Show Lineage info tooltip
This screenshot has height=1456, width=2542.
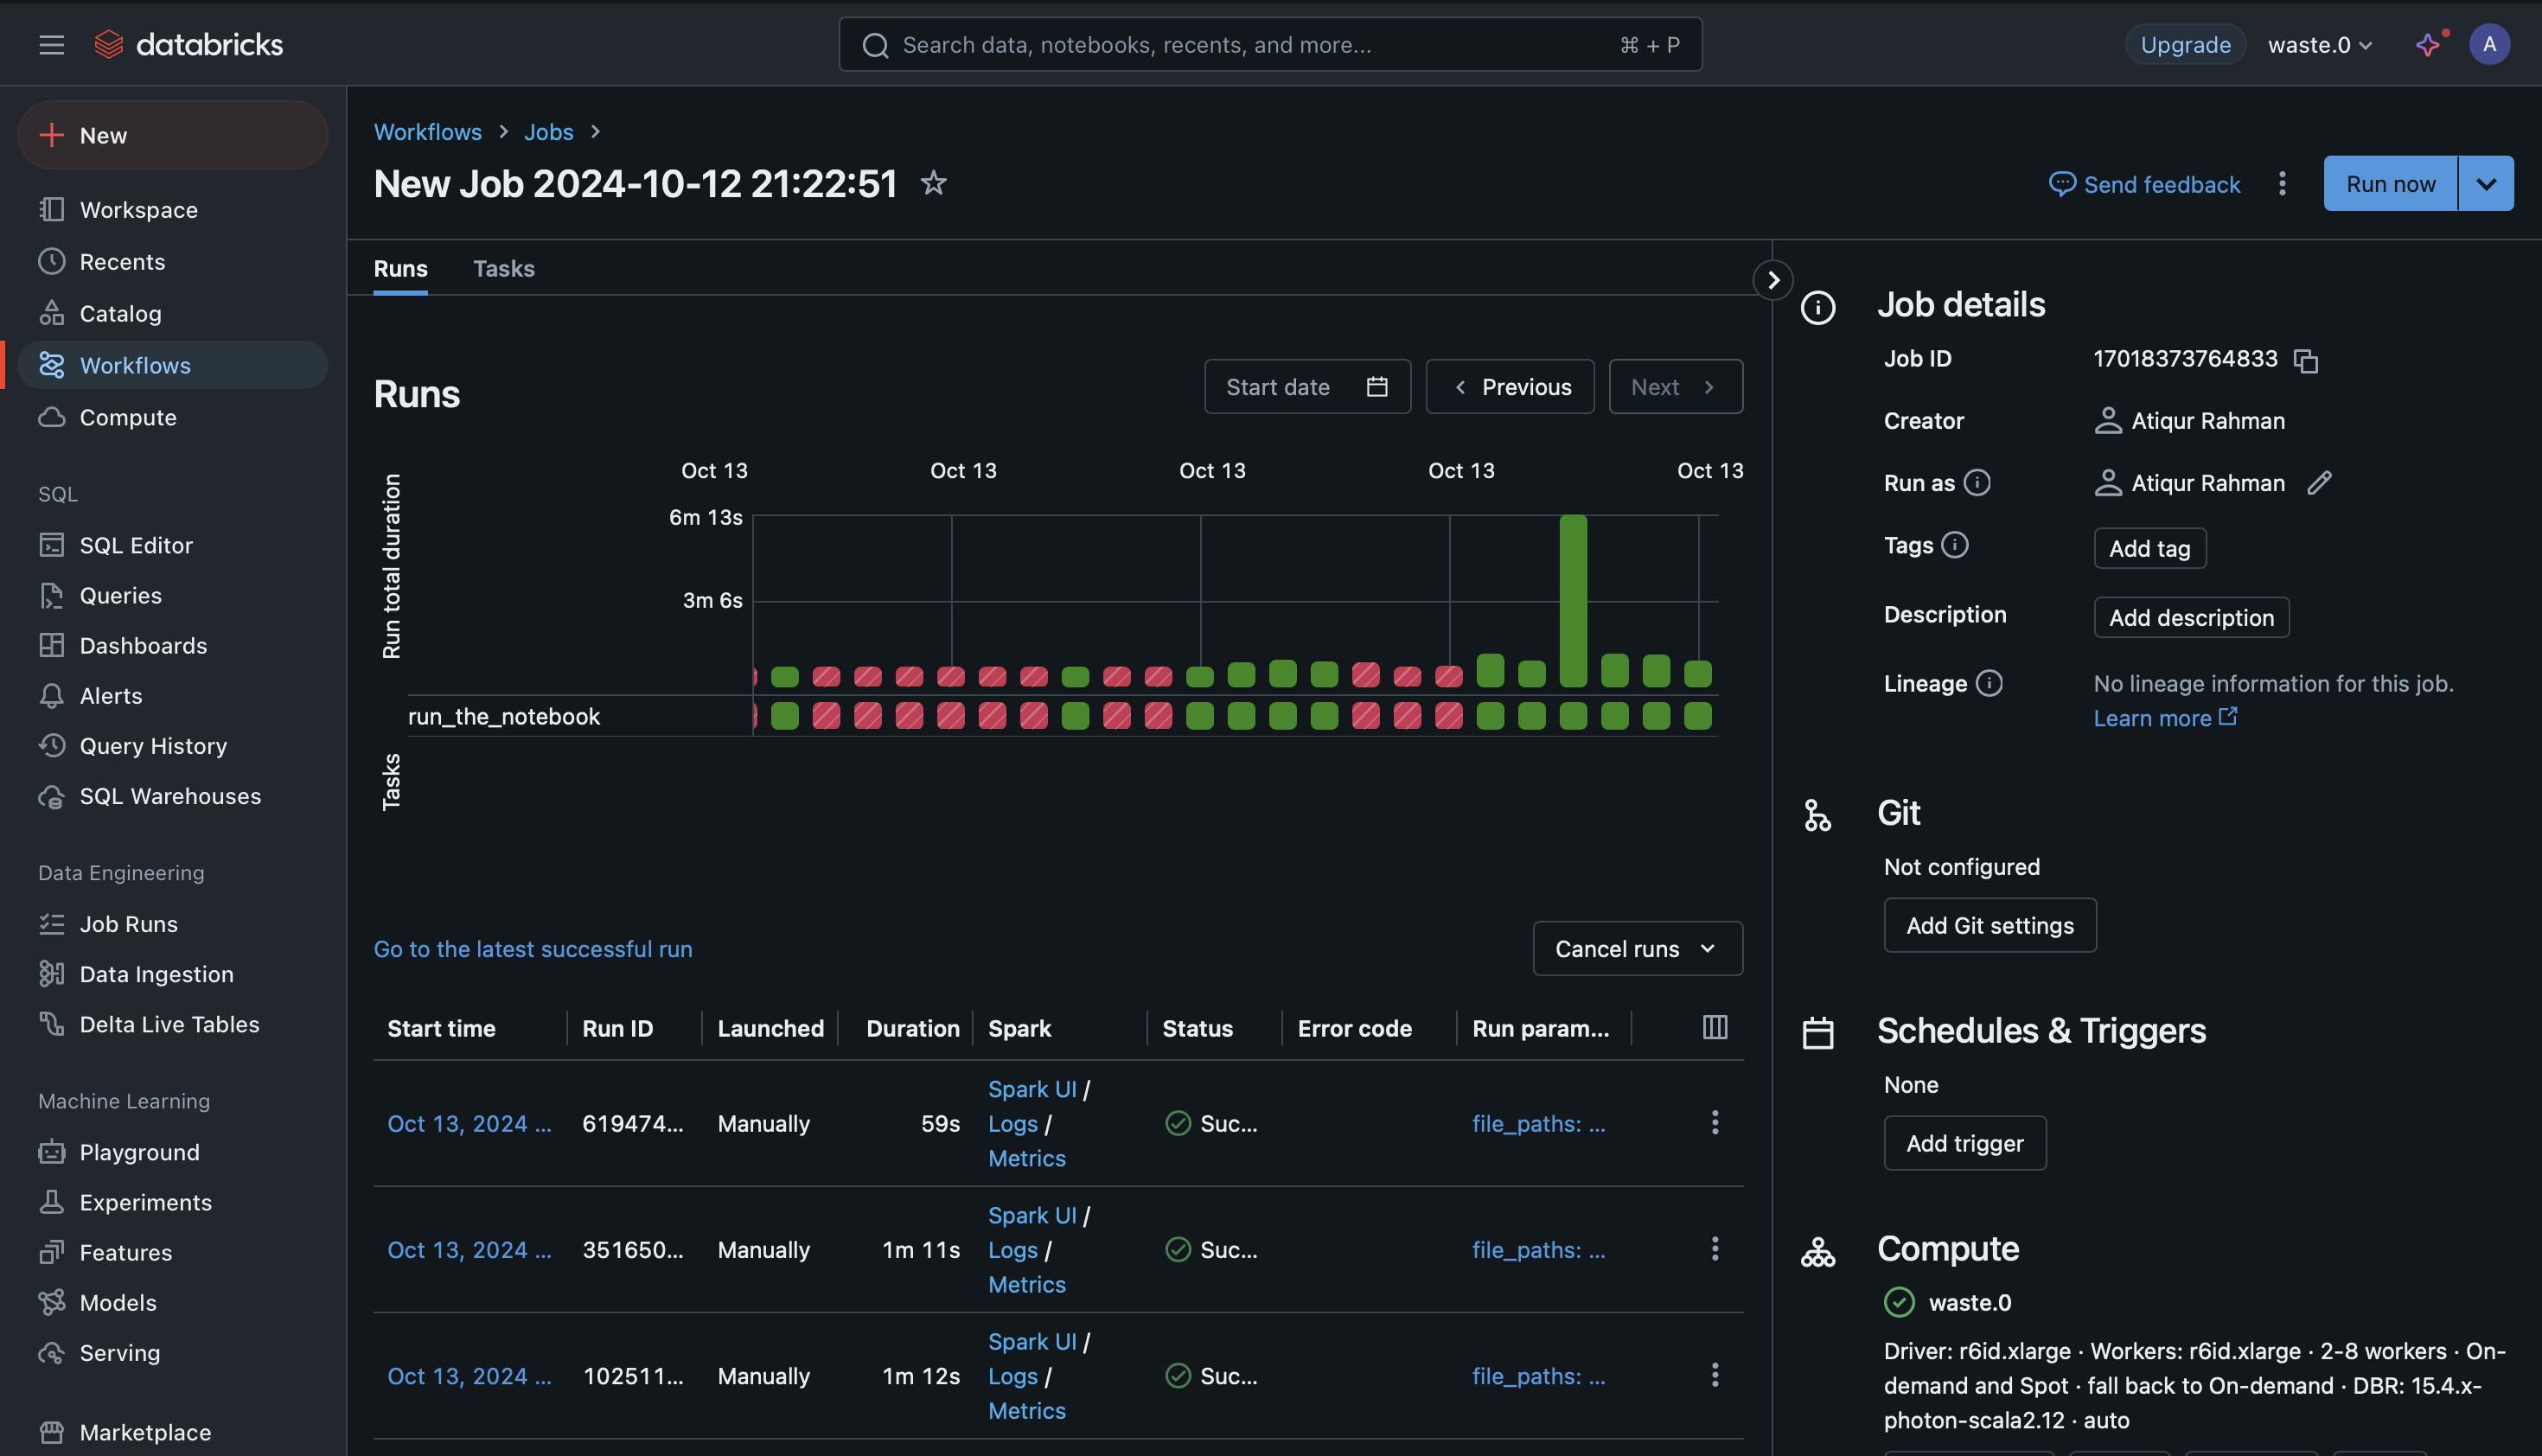point(1988,684)
